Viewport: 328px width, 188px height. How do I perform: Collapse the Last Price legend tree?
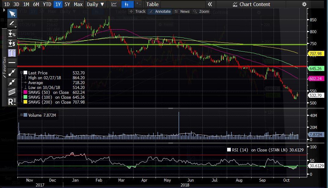pyautogui.click(x=21, y=73)
